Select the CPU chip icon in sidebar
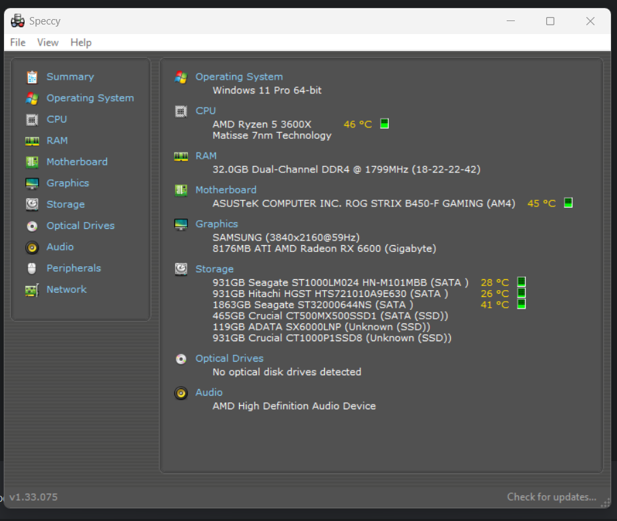617x521 pixels. coord(32,119)
